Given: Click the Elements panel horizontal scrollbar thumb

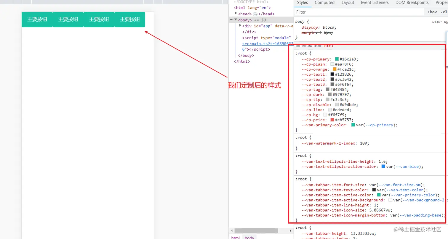Looking at the screenshot, I should (x=256, y=230).
